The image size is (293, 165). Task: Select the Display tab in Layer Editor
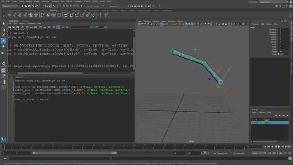(x=255, y=110)
